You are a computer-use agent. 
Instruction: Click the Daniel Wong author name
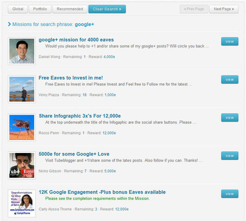(49, 57)
